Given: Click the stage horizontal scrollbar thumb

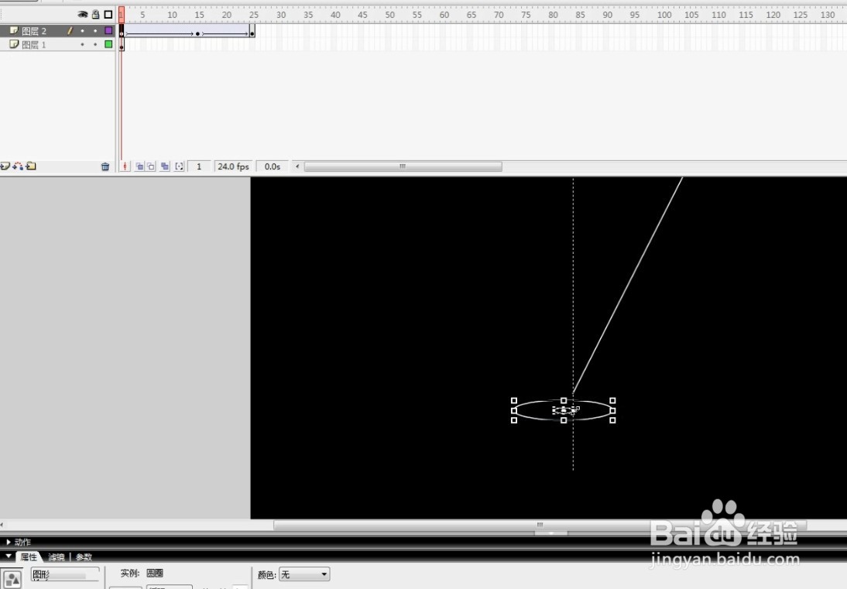Looking at the screenshot, I should tap(540, 525).
